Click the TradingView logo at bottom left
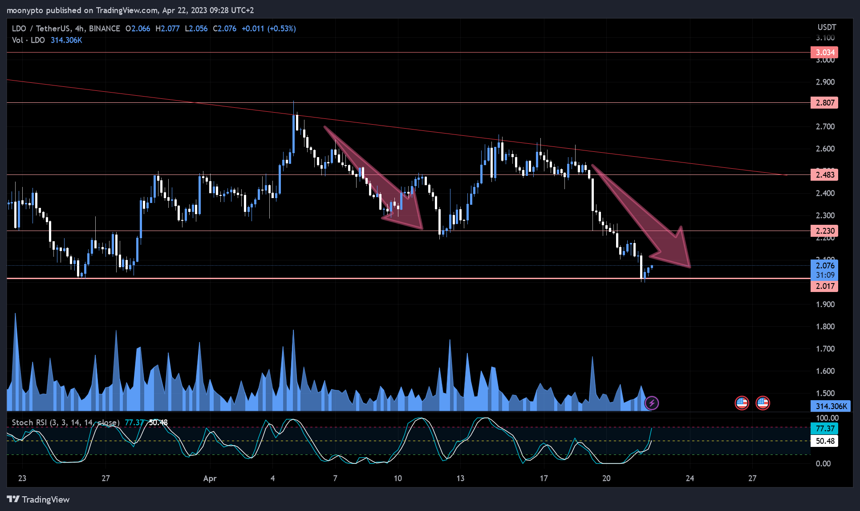 click(38, 499)
